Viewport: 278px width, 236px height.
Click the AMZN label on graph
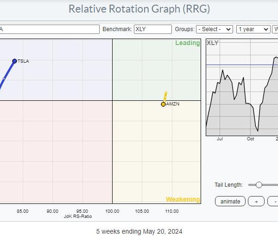coord(173,104)
